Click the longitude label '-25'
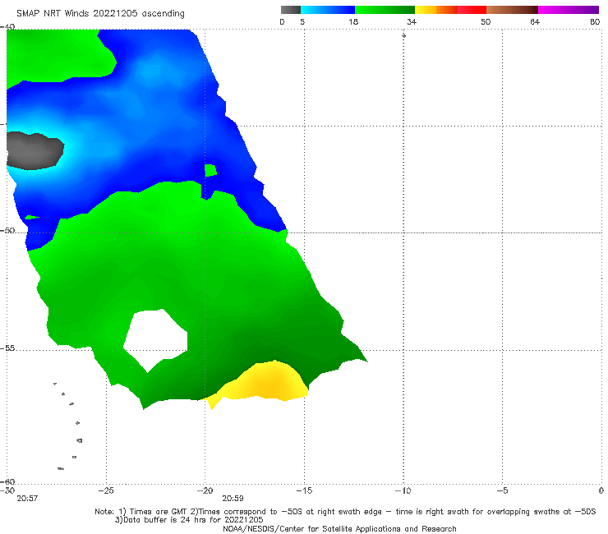608x534 pixels. [106, 490]
